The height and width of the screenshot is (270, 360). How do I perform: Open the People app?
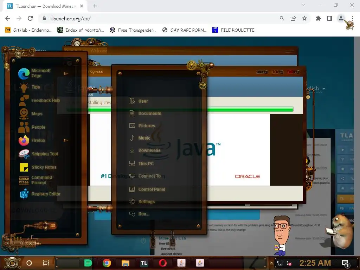pos(32,127)
